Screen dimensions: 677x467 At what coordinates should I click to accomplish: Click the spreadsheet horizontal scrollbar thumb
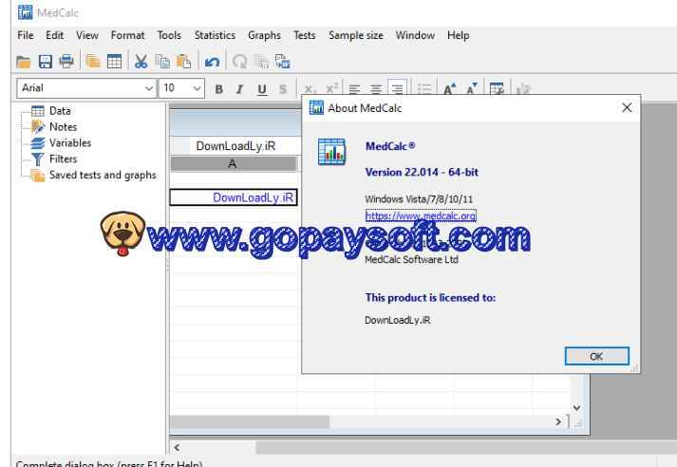coord(250,421)
